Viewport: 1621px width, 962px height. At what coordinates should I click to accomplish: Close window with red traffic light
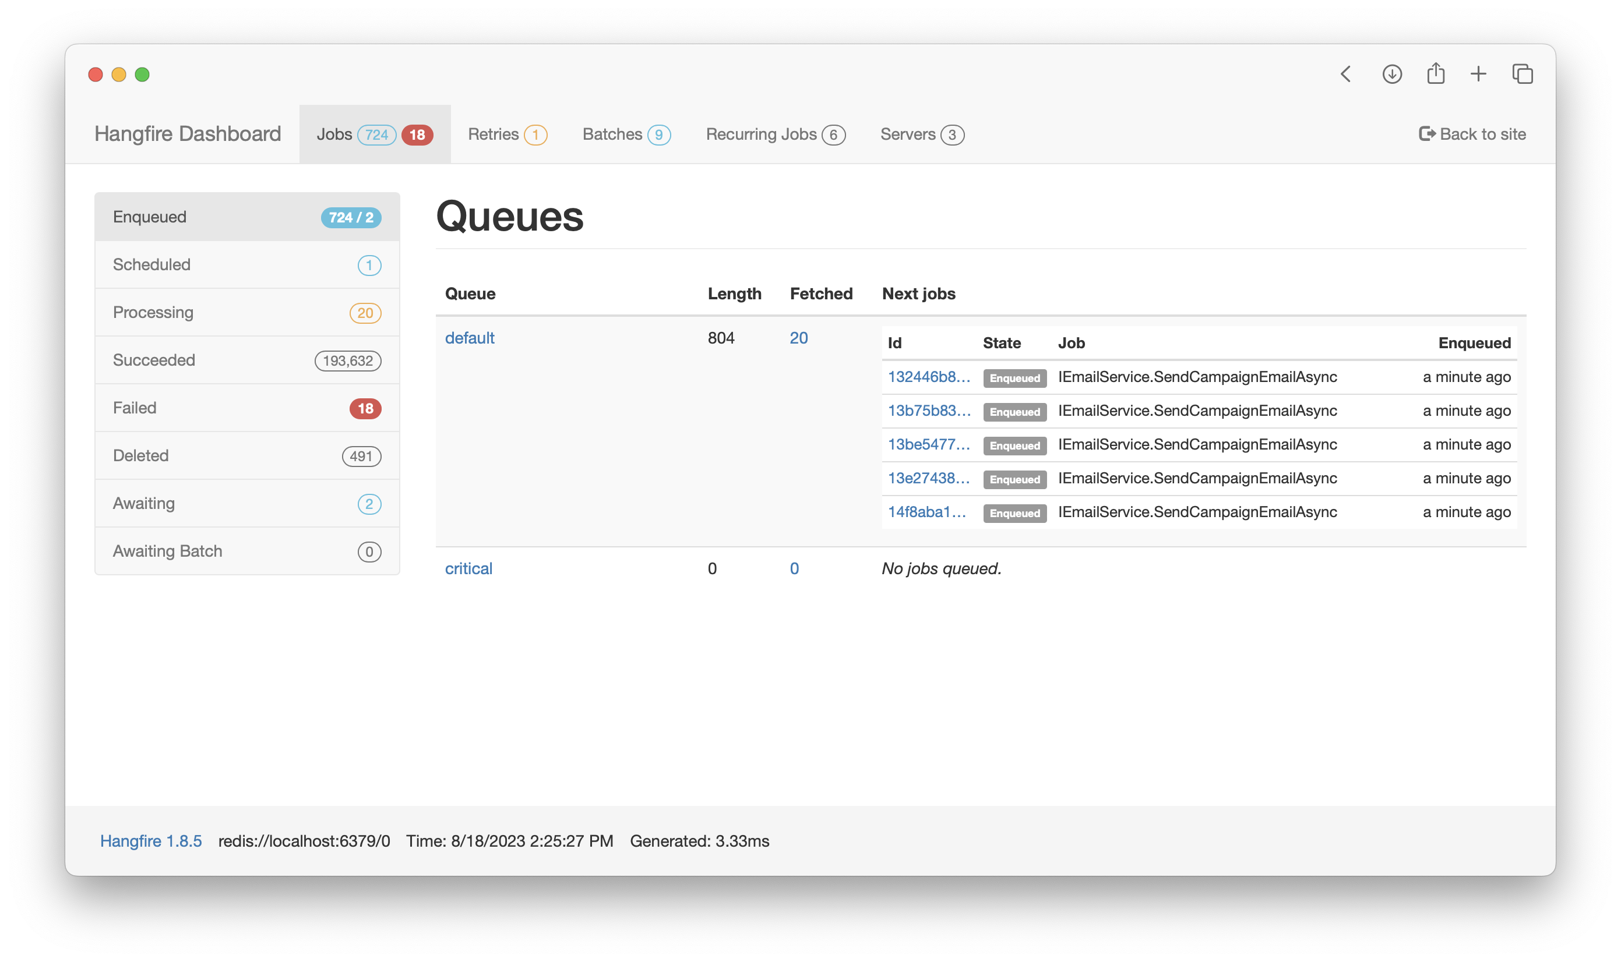pos(96,75)
